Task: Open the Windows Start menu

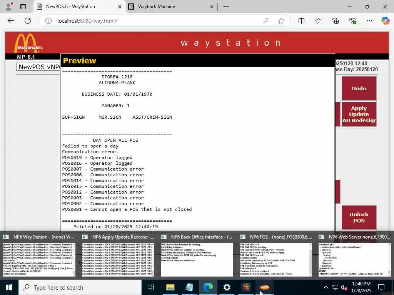Action: pyautogui.click(x=9, y=287)
